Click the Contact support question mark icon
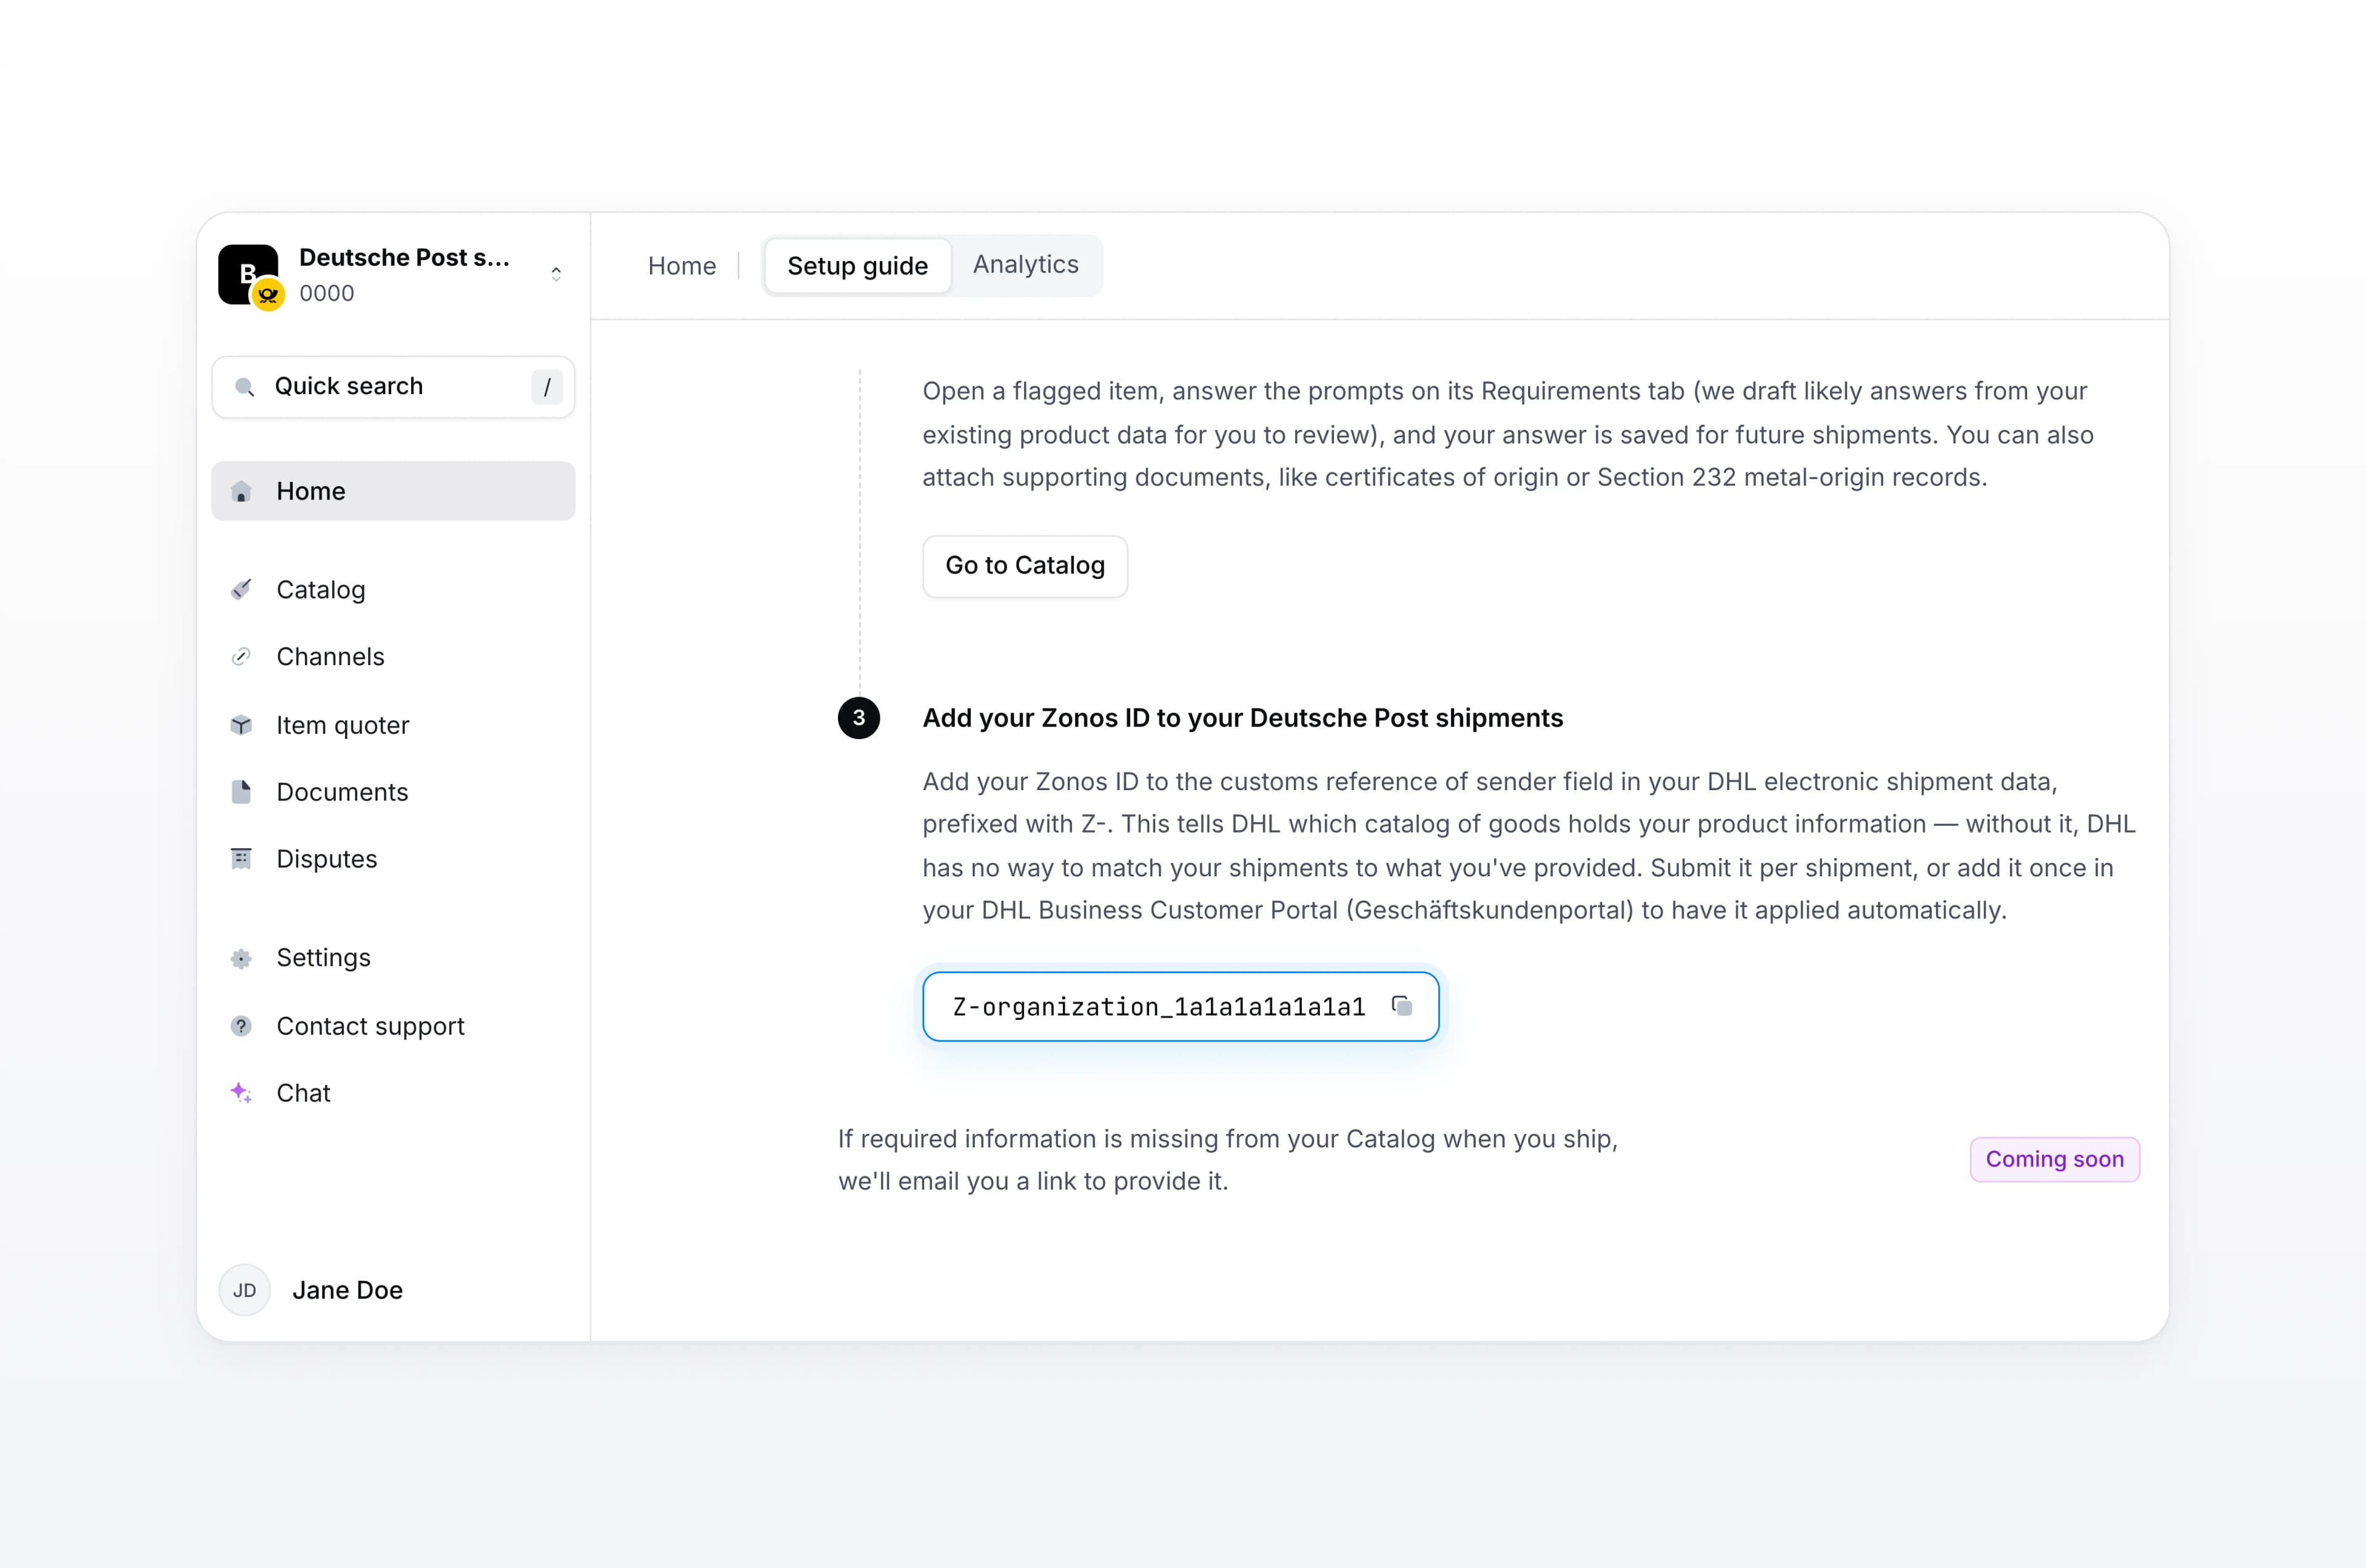 pos(241,1026)
